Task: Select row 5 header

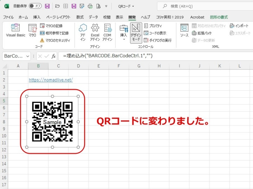Action: tap(4, 101)
